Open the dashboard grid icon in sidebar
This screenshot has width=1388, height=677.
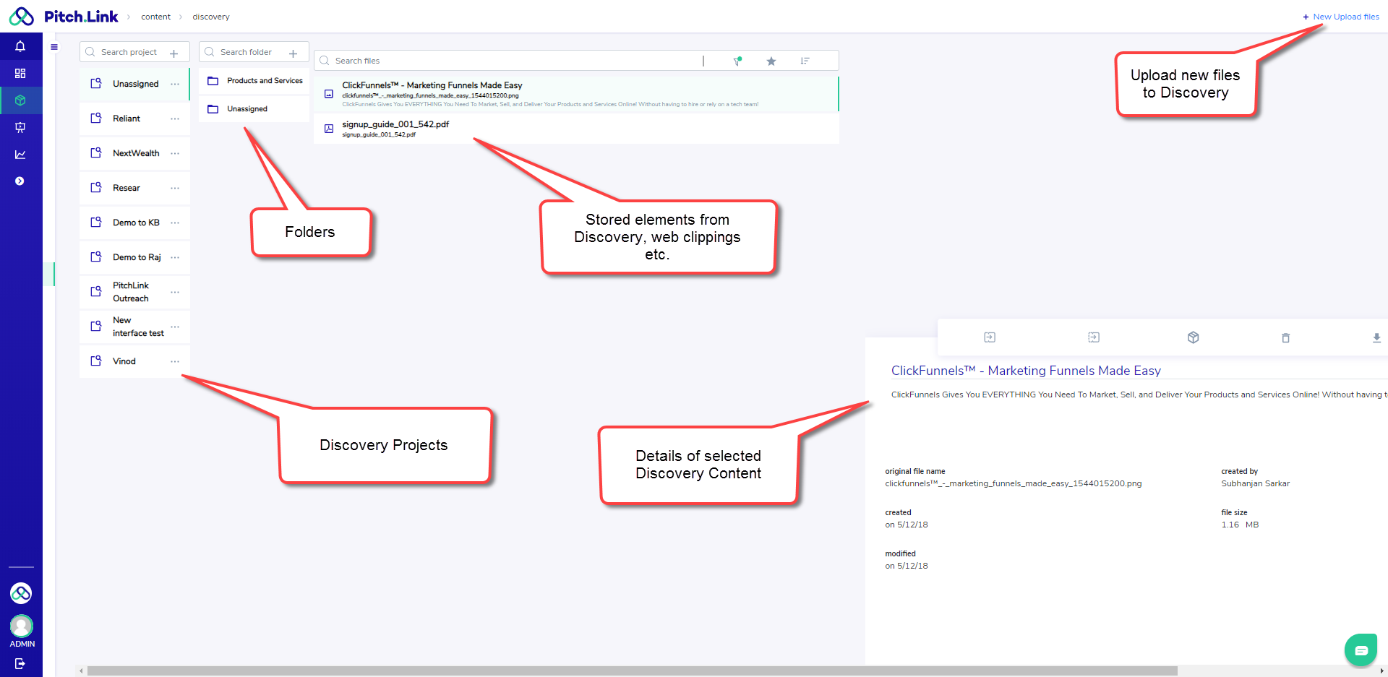[20, 74]
